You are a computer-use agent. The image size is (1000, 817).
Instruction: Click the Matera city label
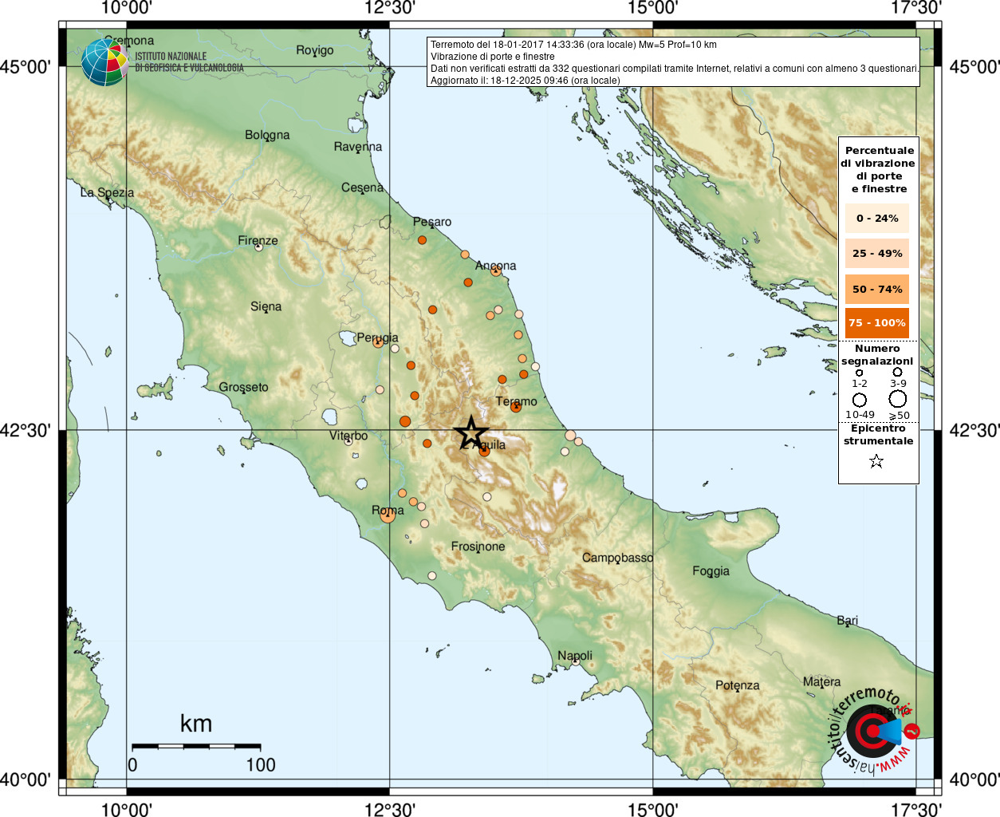click(821, 682)
